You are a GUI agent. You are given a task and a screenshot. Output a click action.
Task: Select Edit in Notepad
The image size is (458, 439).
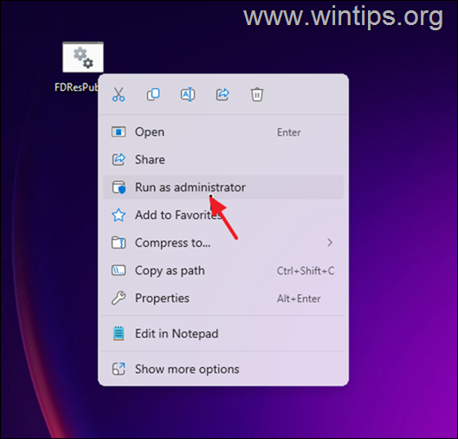point(223,333)
